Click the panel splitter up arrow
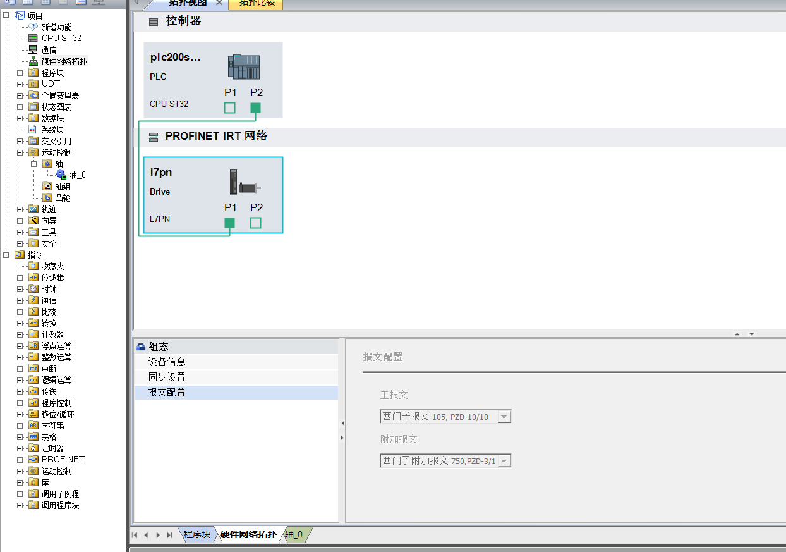Image resolution: width=786 pixels, height=552 pixels. click(x=737, y=334)
